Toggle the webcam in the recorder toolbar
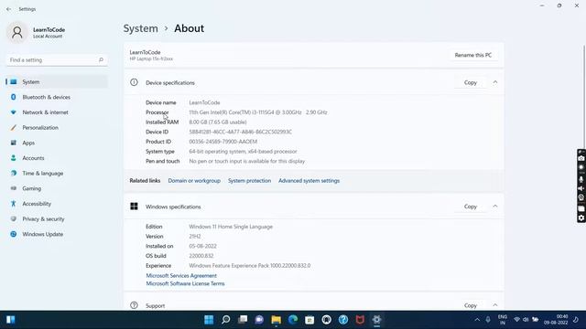The image size is (586, 329). click(x=581, y=197)
